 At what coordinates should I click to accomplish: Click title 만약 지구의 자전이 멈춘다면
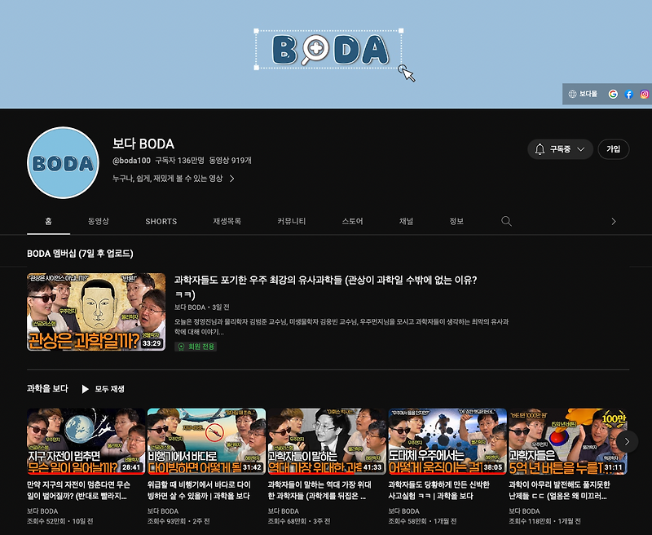point(78,490)
